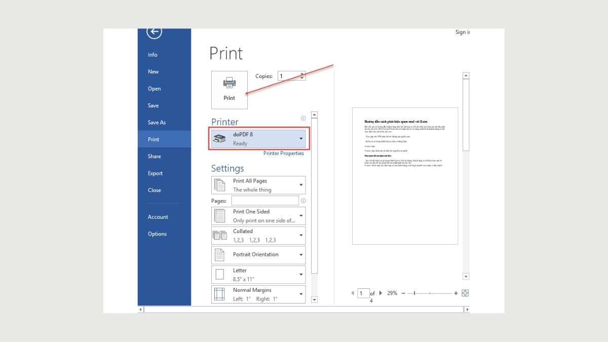
Task: Open Printer Properties
Action: coord(283,153)
